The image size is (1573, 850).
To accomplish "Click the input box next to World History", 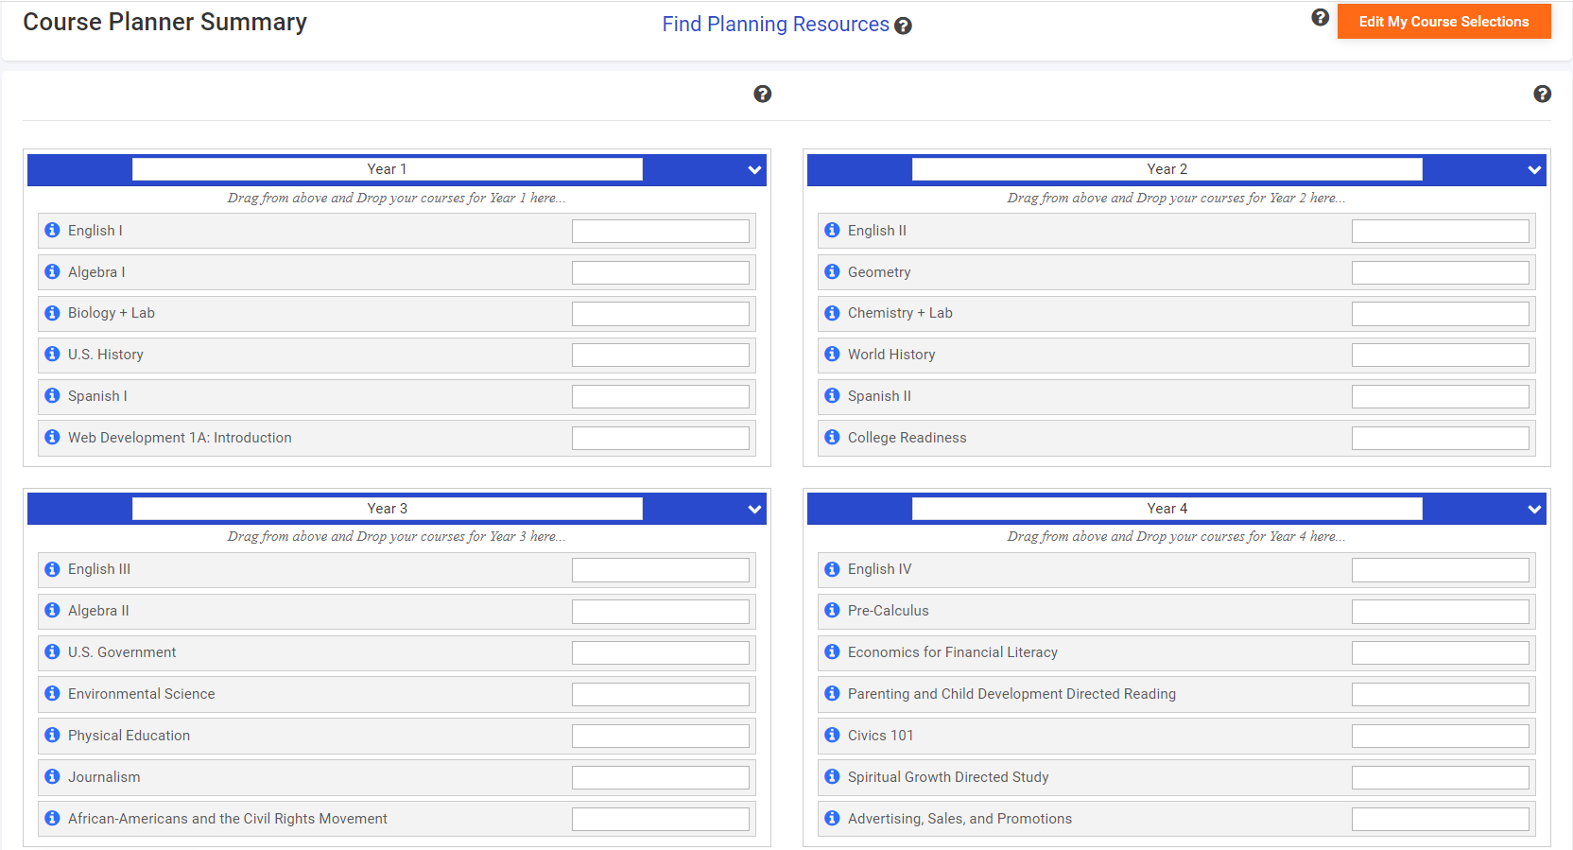I will 1441,355.
